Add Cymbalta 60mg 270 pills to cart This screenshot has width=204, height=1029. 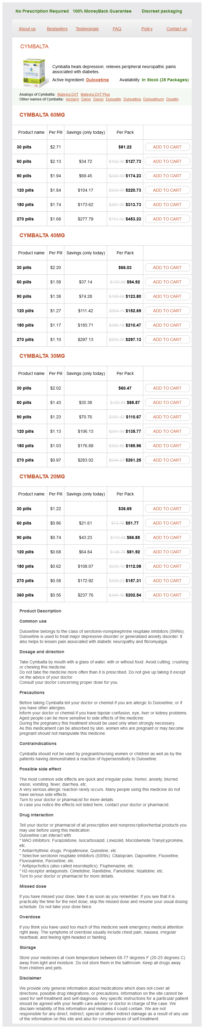point(167,219)
